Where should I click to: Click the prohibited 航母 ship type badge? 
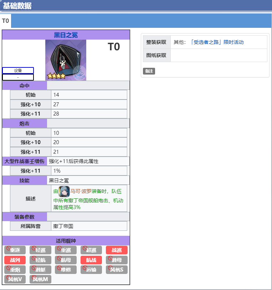coord(66,260)
